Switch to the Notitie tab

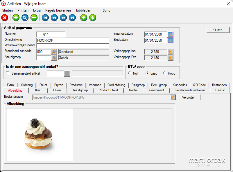click(x=133, y=90)
